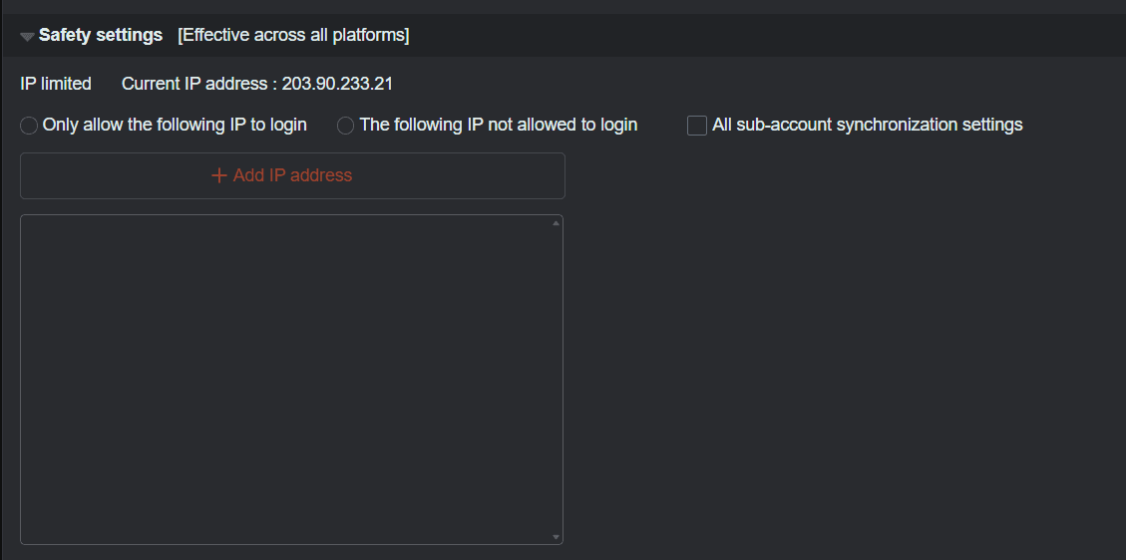
Task: Click the plus icon for adding IP
Action: pos(219,175)
